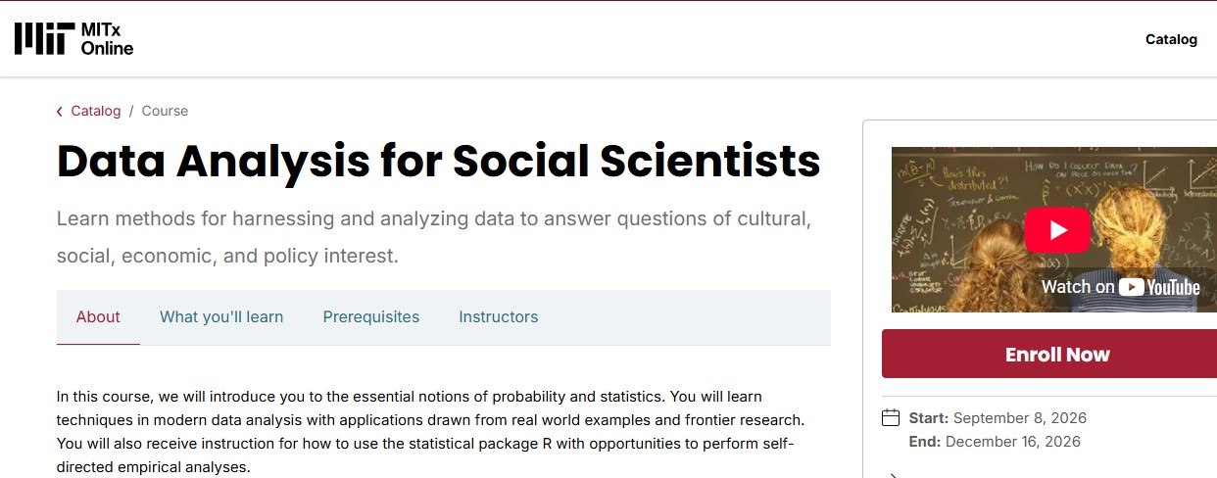The width and height of the screenshot is (1217, 478).
Task: Click the YouTube logo on the video
Action: (x=1160, y=287)
